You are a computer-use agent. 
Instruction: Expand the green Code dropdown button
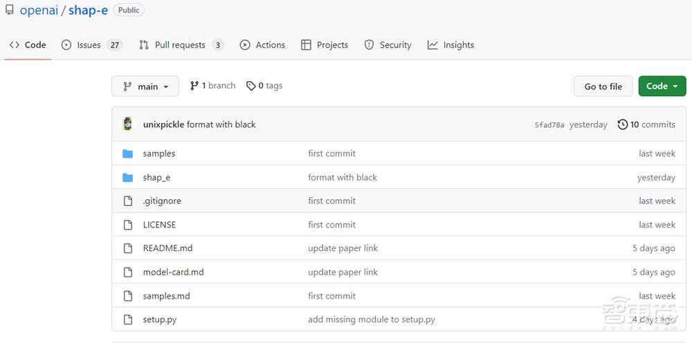662,86
